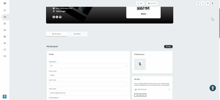This screenshot has height=100, width=220.
Task: Open the three-dot menu for My brochure
Action: pyautogui.click(x=169, y=90)
